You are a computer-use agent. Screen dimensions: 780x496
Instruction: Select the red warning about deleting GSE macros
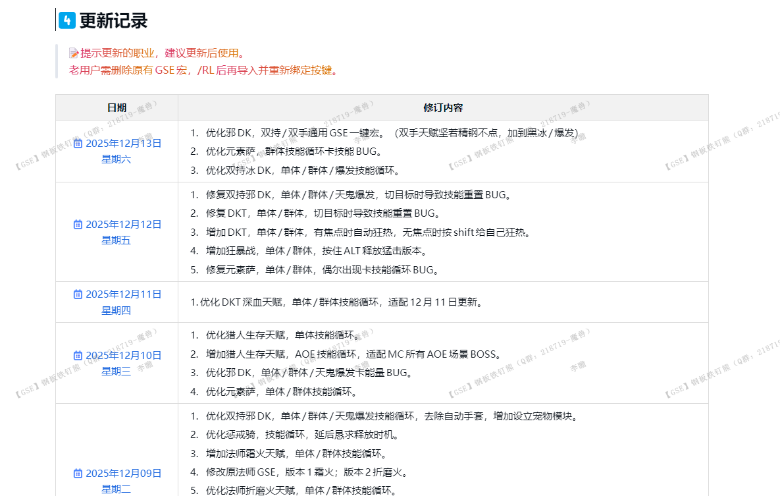(x=205, y=70)
